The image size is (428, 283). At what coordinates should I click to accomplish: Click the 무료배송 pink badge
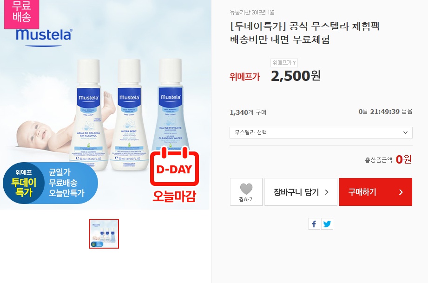click(21, 13)
